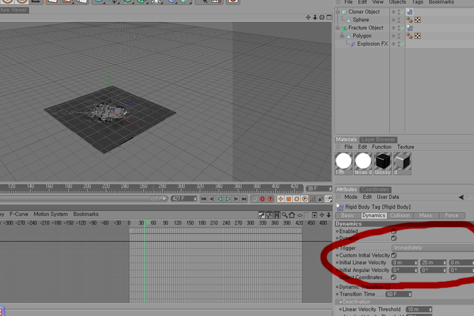Switch to the Collision tab

click(x=400, y=215)
